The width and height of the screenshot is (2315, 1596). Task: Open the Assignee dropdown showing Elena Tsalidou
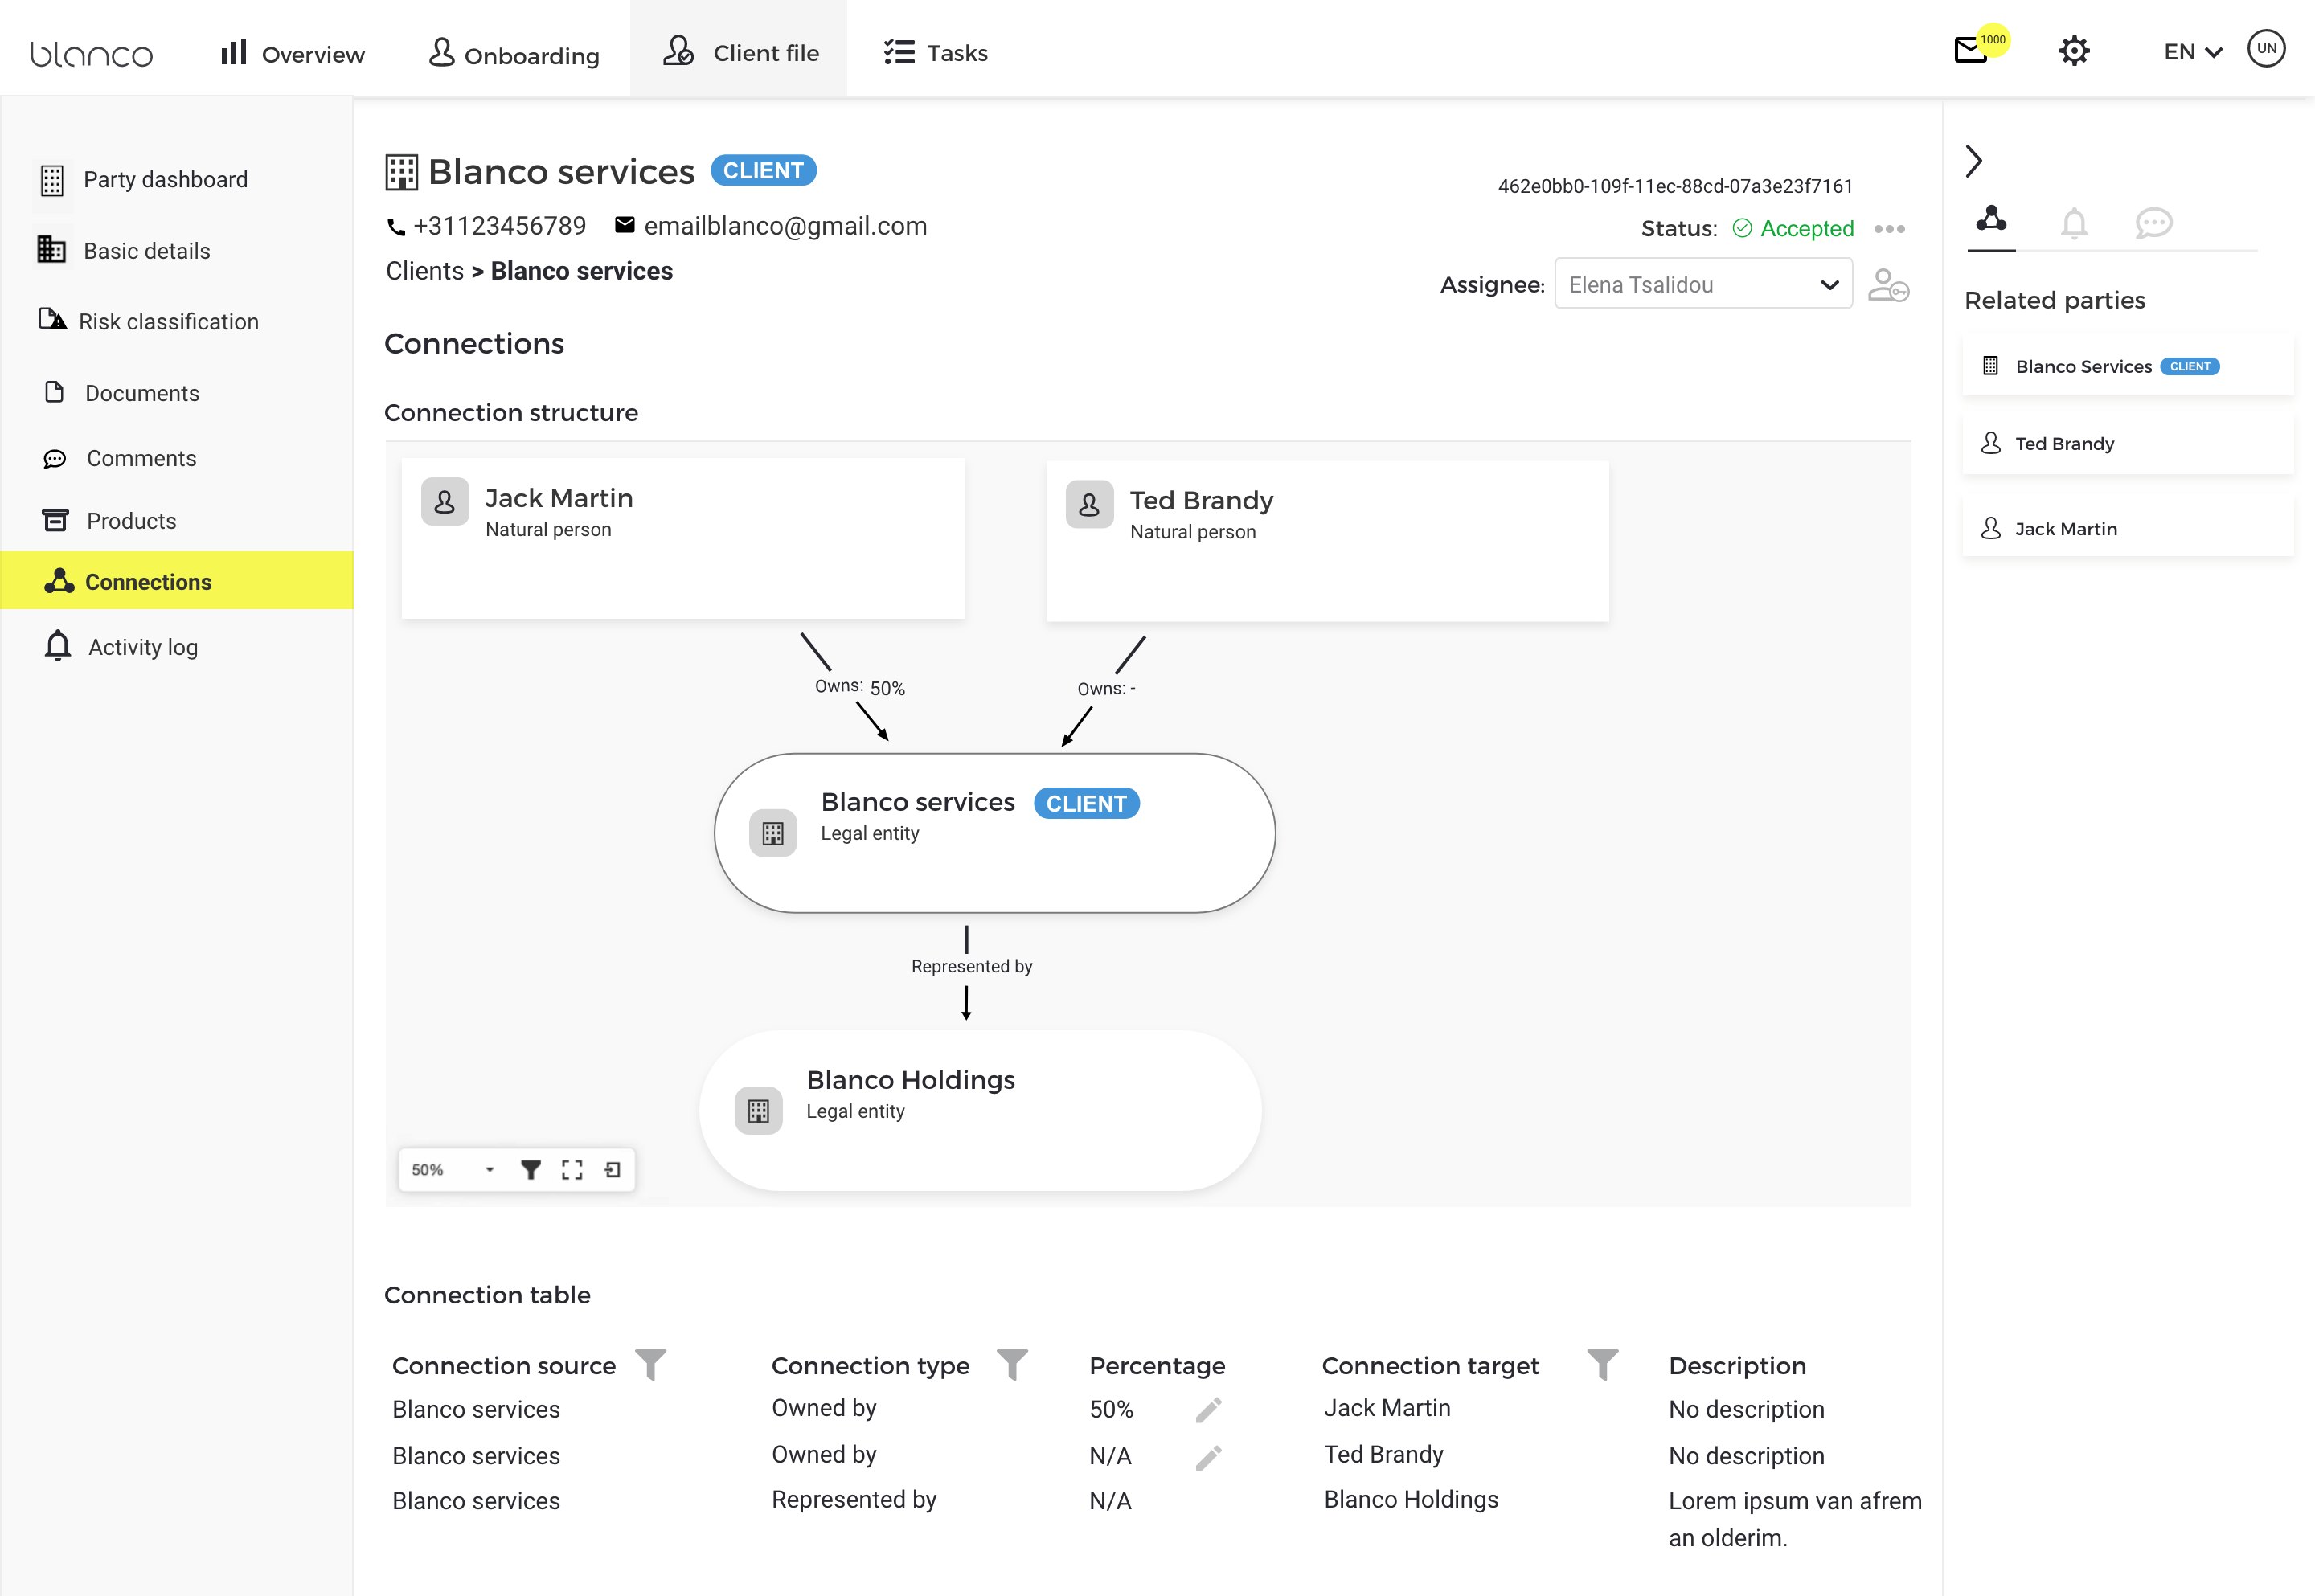[x=1702, y=285]
